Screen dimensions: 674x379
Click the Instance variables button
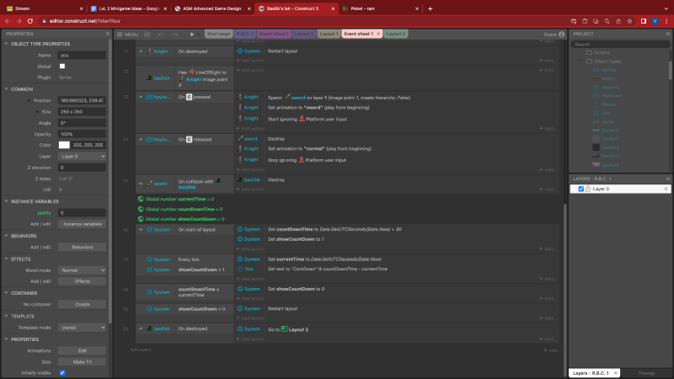[x=82, y=224]
